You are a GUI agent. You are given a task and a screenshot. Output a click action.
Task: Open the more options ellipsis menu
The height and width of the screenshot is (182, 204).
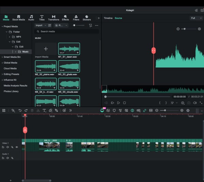coord(97,26)
